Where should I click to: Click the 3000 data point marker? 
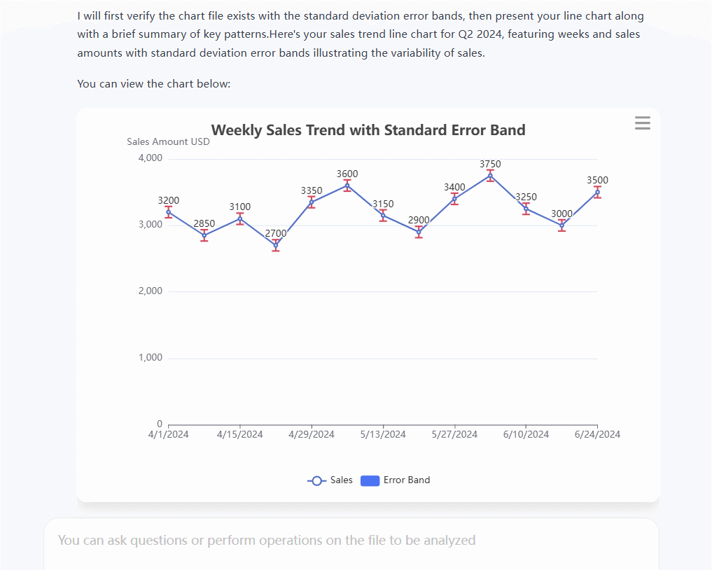[561, 225]
